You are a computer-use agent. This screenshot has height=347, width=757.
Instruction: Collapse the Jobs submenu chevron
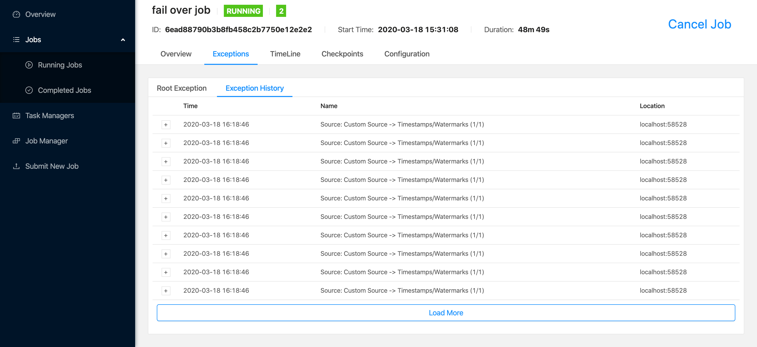point(123,40)
